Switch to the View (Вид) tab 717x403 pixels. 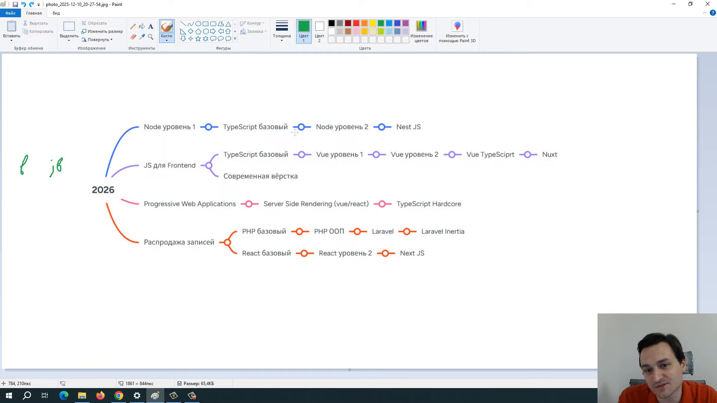(56, 13)
